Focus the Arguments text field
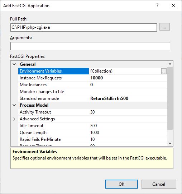The height and width of the screenshot is (194, 182). (90, 46)
